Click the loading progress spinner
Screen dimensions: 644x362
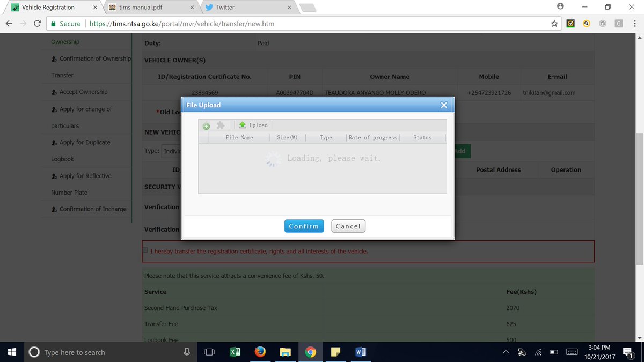(x=273, y=158)
